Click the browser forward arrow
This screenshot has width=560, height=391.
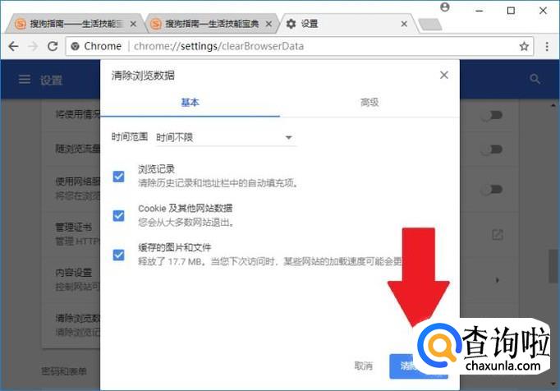pos(33,46)
